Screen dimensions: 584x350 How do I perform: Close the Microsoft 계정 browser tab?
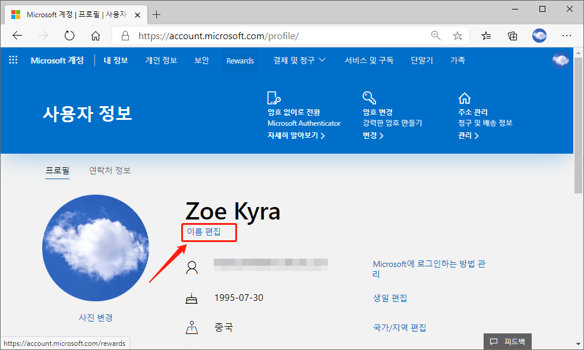(x=137, y=15)
